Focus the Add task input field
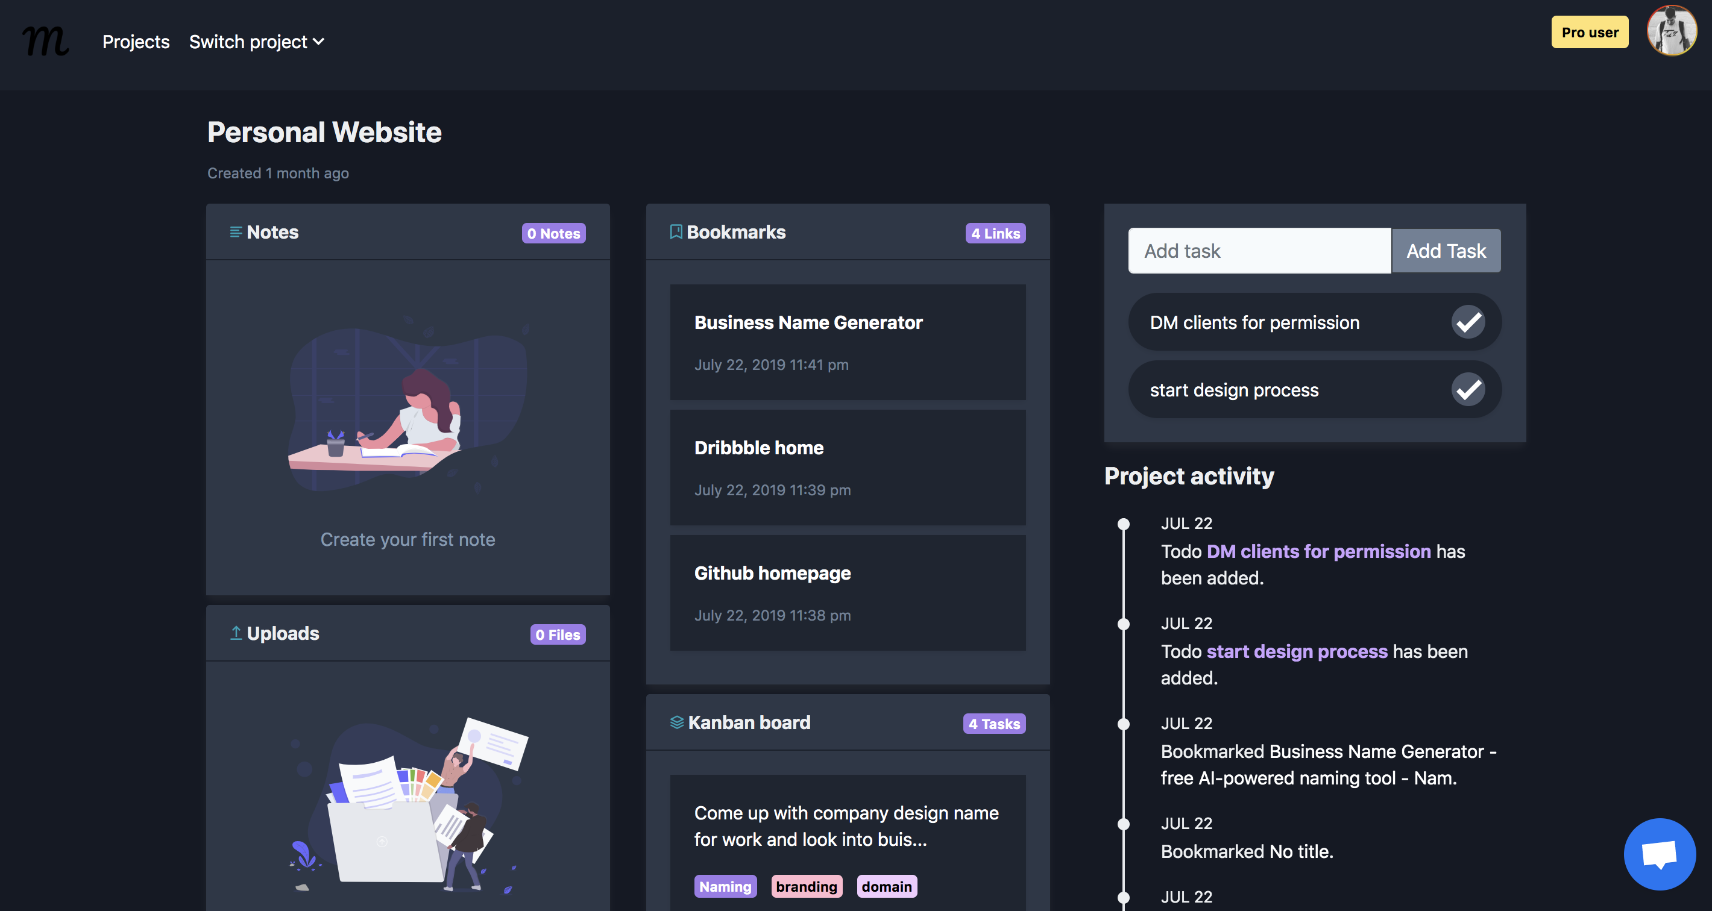The width and height of the screenshot is (1712, 911). 1259,251
